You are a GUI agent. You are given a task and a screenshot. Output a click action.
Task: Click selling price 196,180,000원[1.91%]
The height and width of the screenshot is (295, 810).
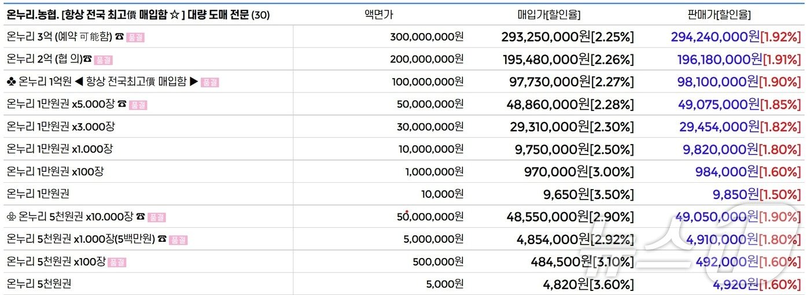[739, 60]
